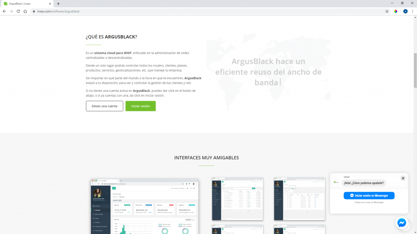Reload the ArgusBlack page
417x234 pixels.
(x=18, y=11)
